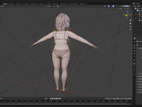142x107 pixels.
Task: Open the green Bone properties tab
Action: point(134,75)
